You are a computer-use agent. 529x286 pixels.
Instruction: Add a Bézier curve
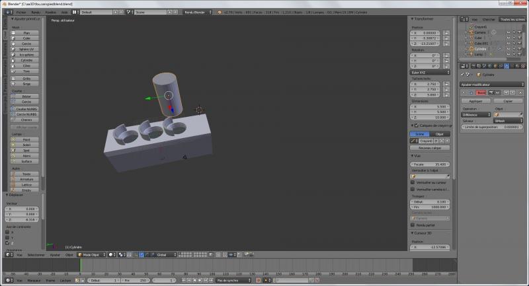pyautogui.click(x=26, y=96)
